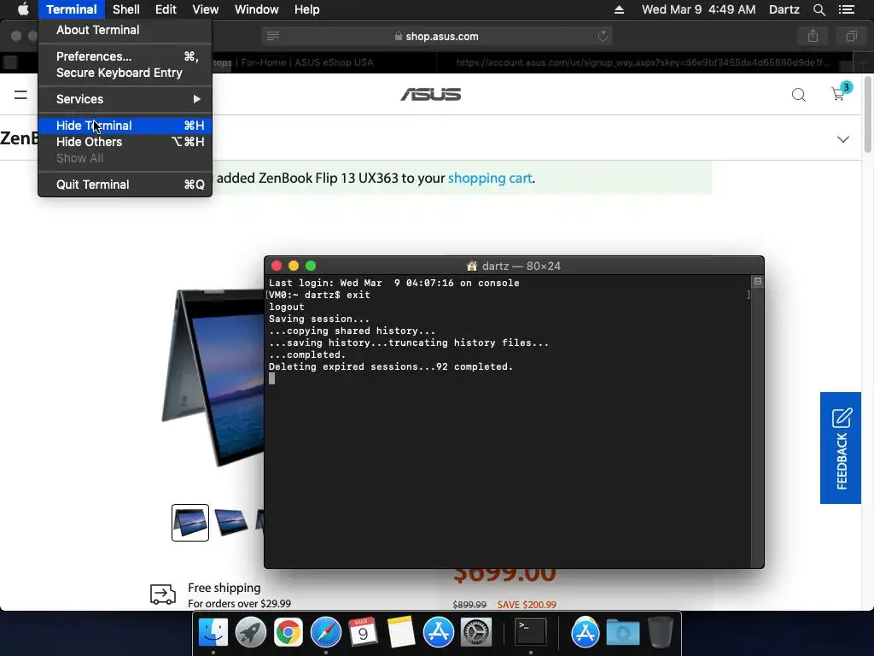Open the Help menu
874x656 pixels.
(x=306, y=9)
